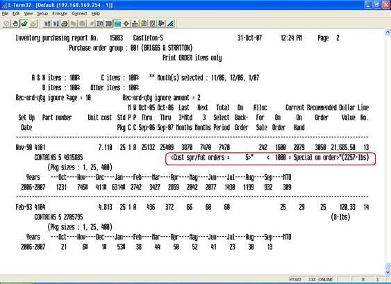Click the grayed icon right of green phone
Image resolution: width=391 pixels, height=284 pixels.
click(33, 24)
